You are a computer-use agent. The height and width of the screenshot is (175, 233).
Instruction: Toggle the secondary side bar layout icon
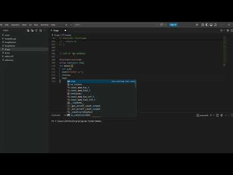point(215,25)
